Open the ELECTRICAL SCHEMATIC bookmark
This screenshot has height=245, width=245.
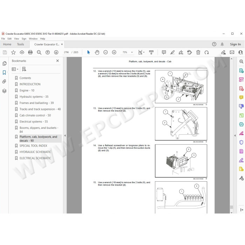pyautogui.click(x=35, y=158)
